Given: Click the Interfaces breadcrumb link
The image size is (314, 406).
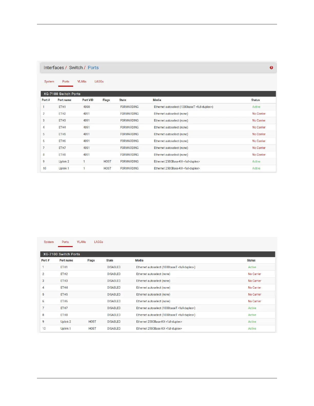Looking at the screenshot, I should tap(54, 68).
